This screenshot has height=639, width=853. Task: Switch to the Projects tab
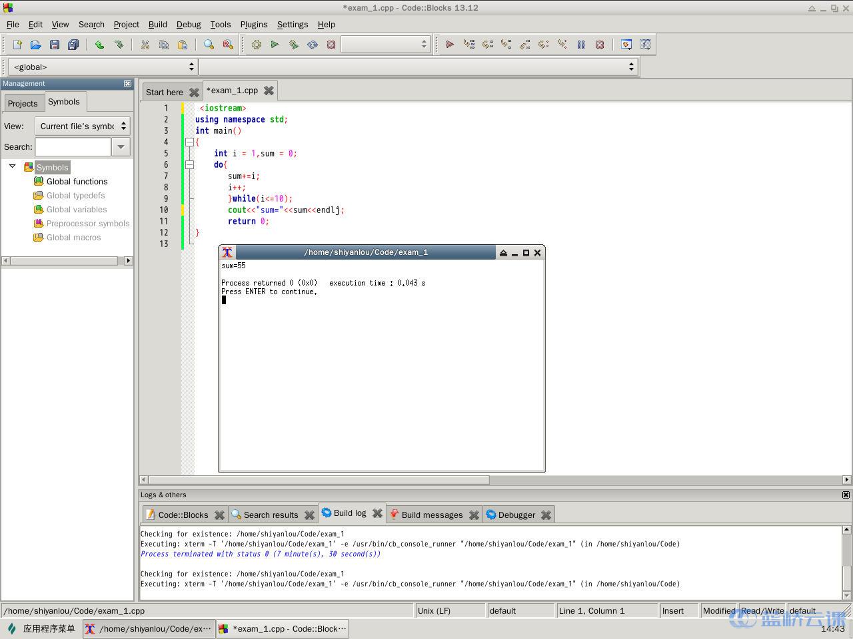(x=23, y=103)
